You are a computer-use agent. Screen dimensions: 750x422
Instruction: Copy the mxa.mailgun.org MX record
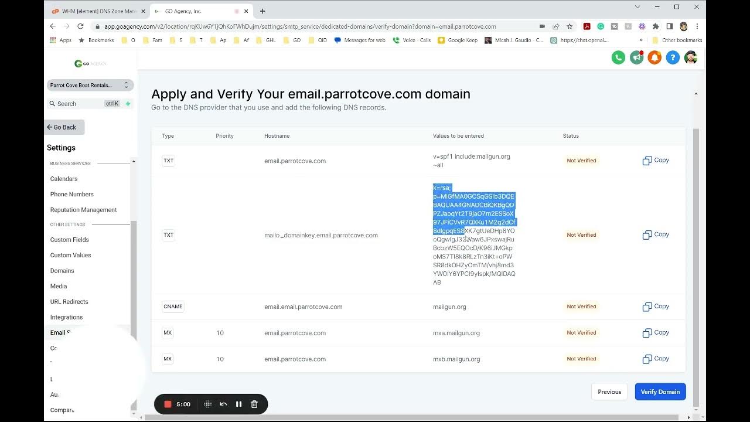coord(656,333)
